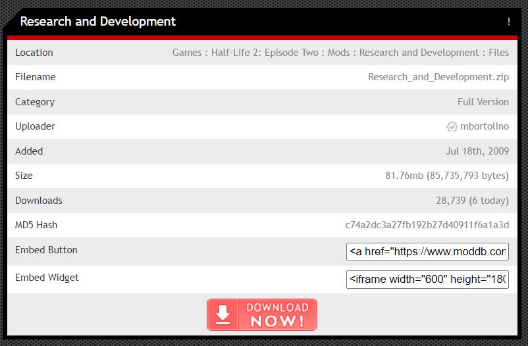Select the Embed Widget iframe code field
This screenshot has width=528, height=346.
click(427, 280)
